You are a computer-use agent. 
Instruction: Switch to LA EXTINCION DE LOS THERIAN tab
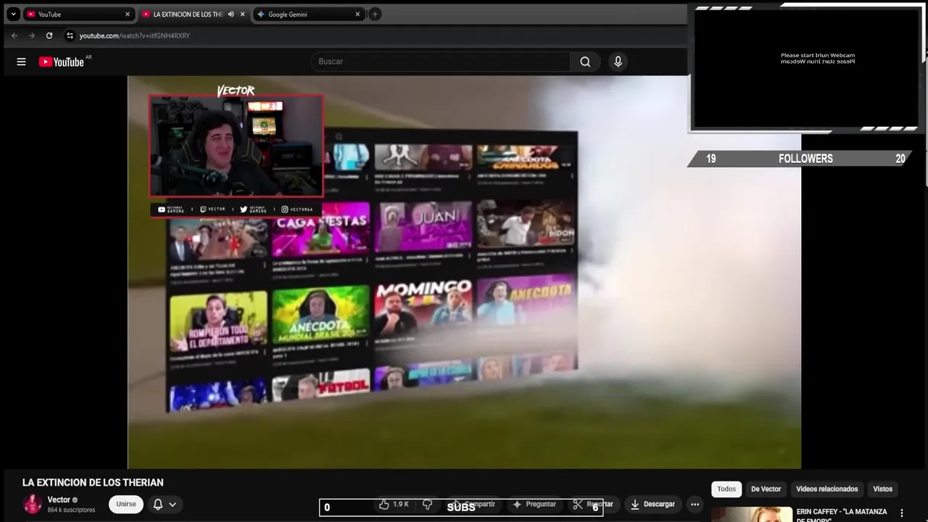tap(188, 14)
